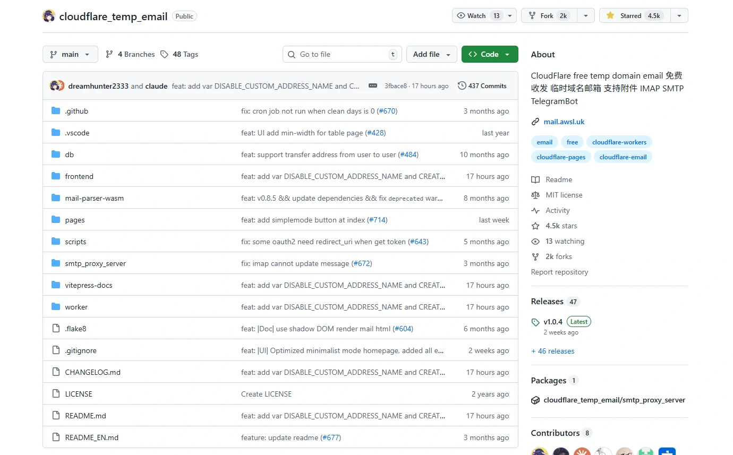
Task: Click the repository owner avatar
Action: click(x=49, y=16)
